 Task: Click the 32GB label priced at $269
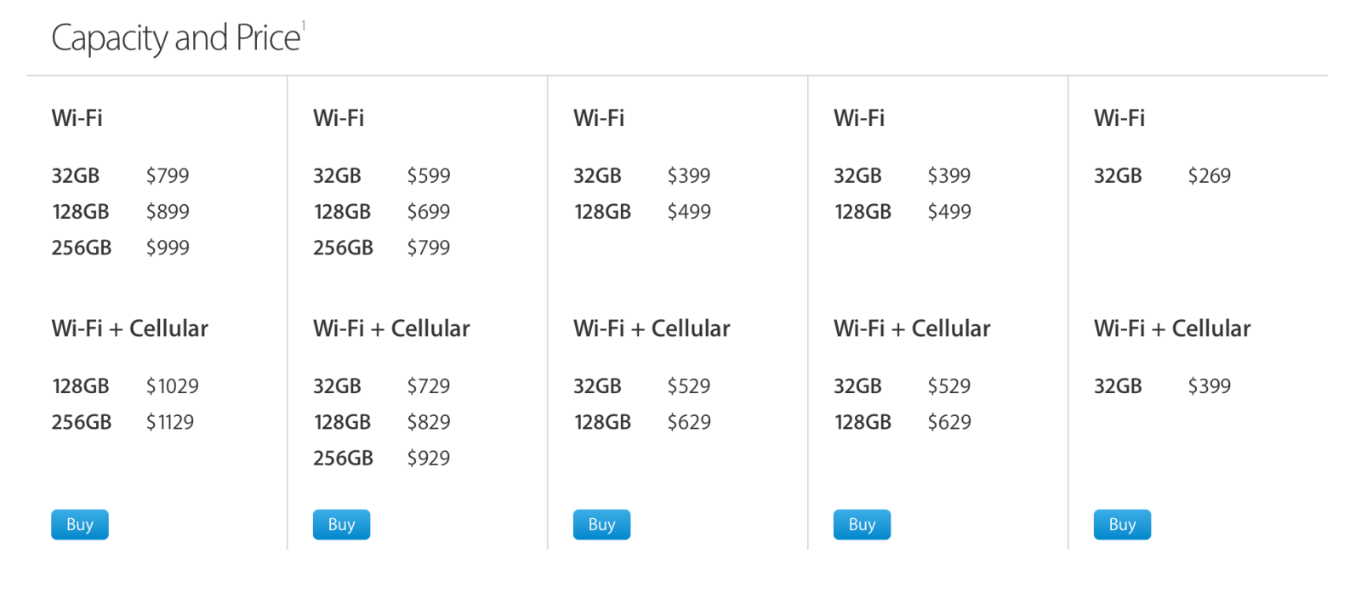coord(1118,176)
